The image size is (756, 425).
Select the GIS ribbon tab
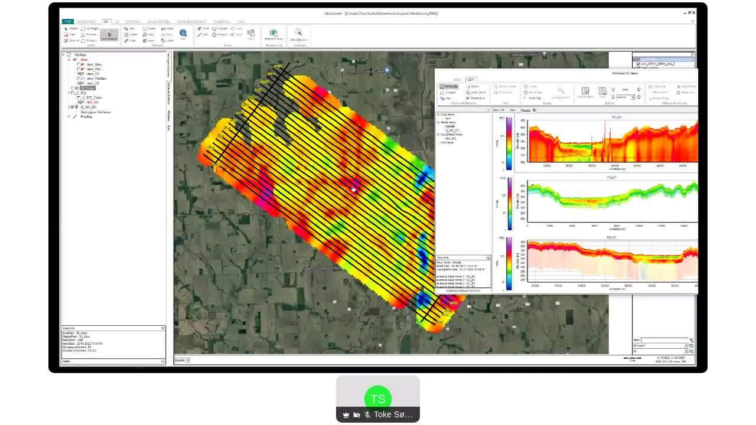coord(106,21)
